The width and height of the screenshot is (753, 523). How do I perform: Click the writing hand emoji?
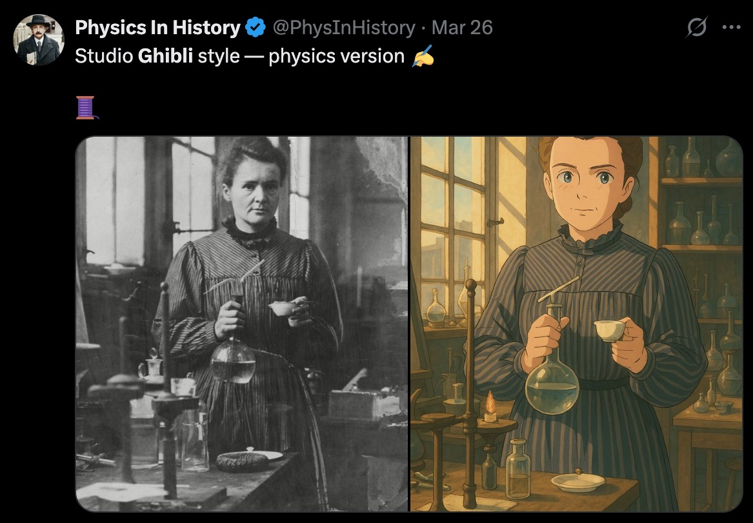coord(423,56)
